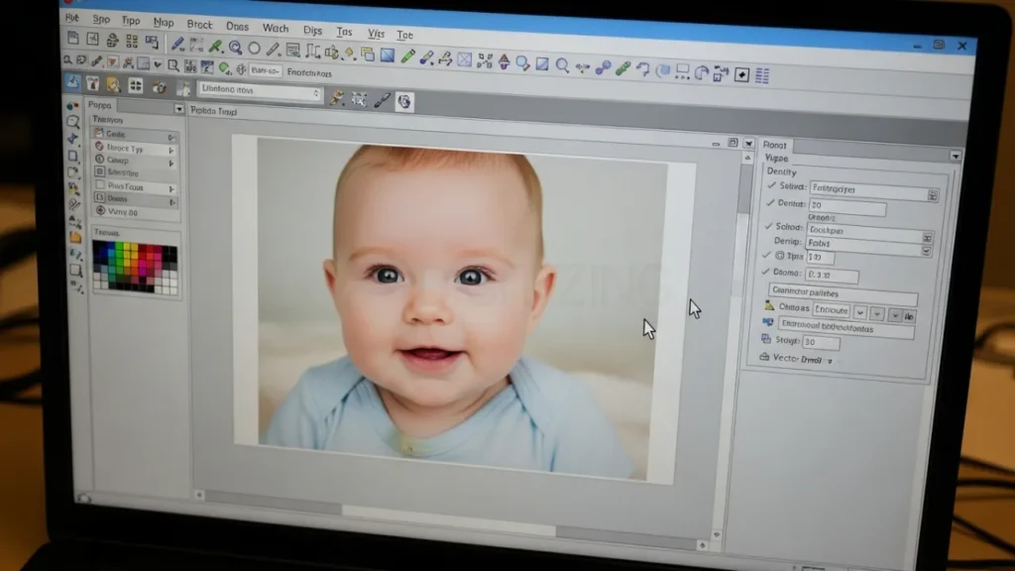Click the Cannchar palithes button
Screen dimensions: 1015x571
pos(843,294)
